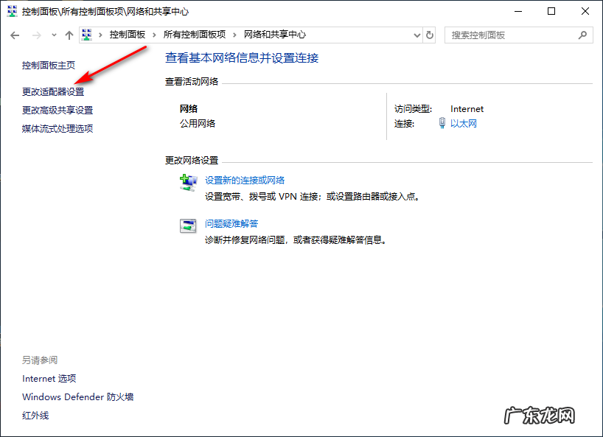Image resolution: width=603 pixels, height=437 pixels.
Task: Open Windows Defender 防火墙
Action: (76, 396)
